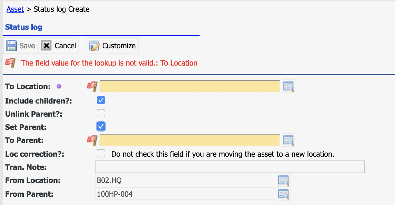Screen dimensions: 395x205
Task: Click the red error flag beside To Parent
Action: 92,140
